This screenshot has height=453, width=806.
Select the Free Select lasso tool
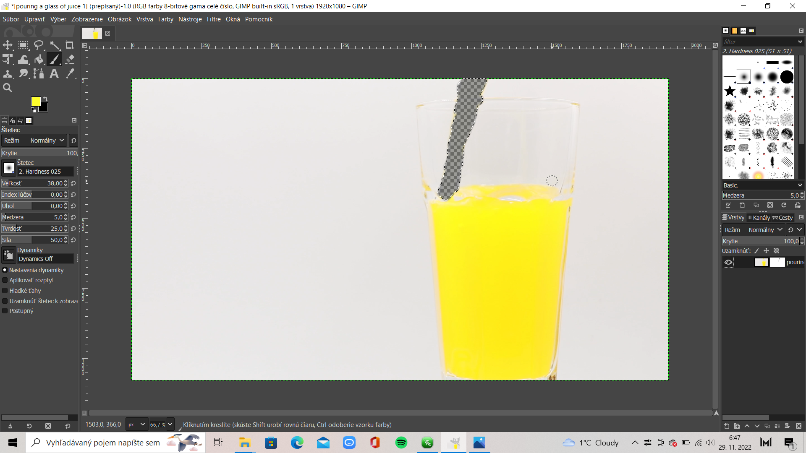click(39, 45)
